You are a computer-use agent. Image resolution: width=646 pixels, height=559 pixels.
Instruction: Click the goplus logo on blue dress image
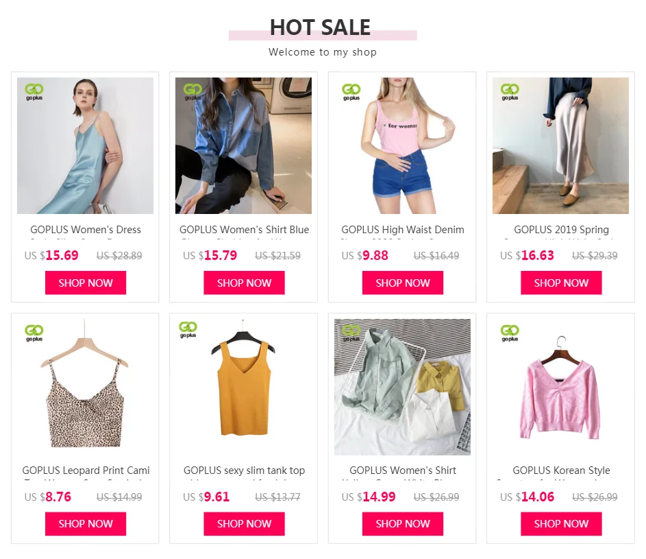pyautogui.click(x=34, y=92)
